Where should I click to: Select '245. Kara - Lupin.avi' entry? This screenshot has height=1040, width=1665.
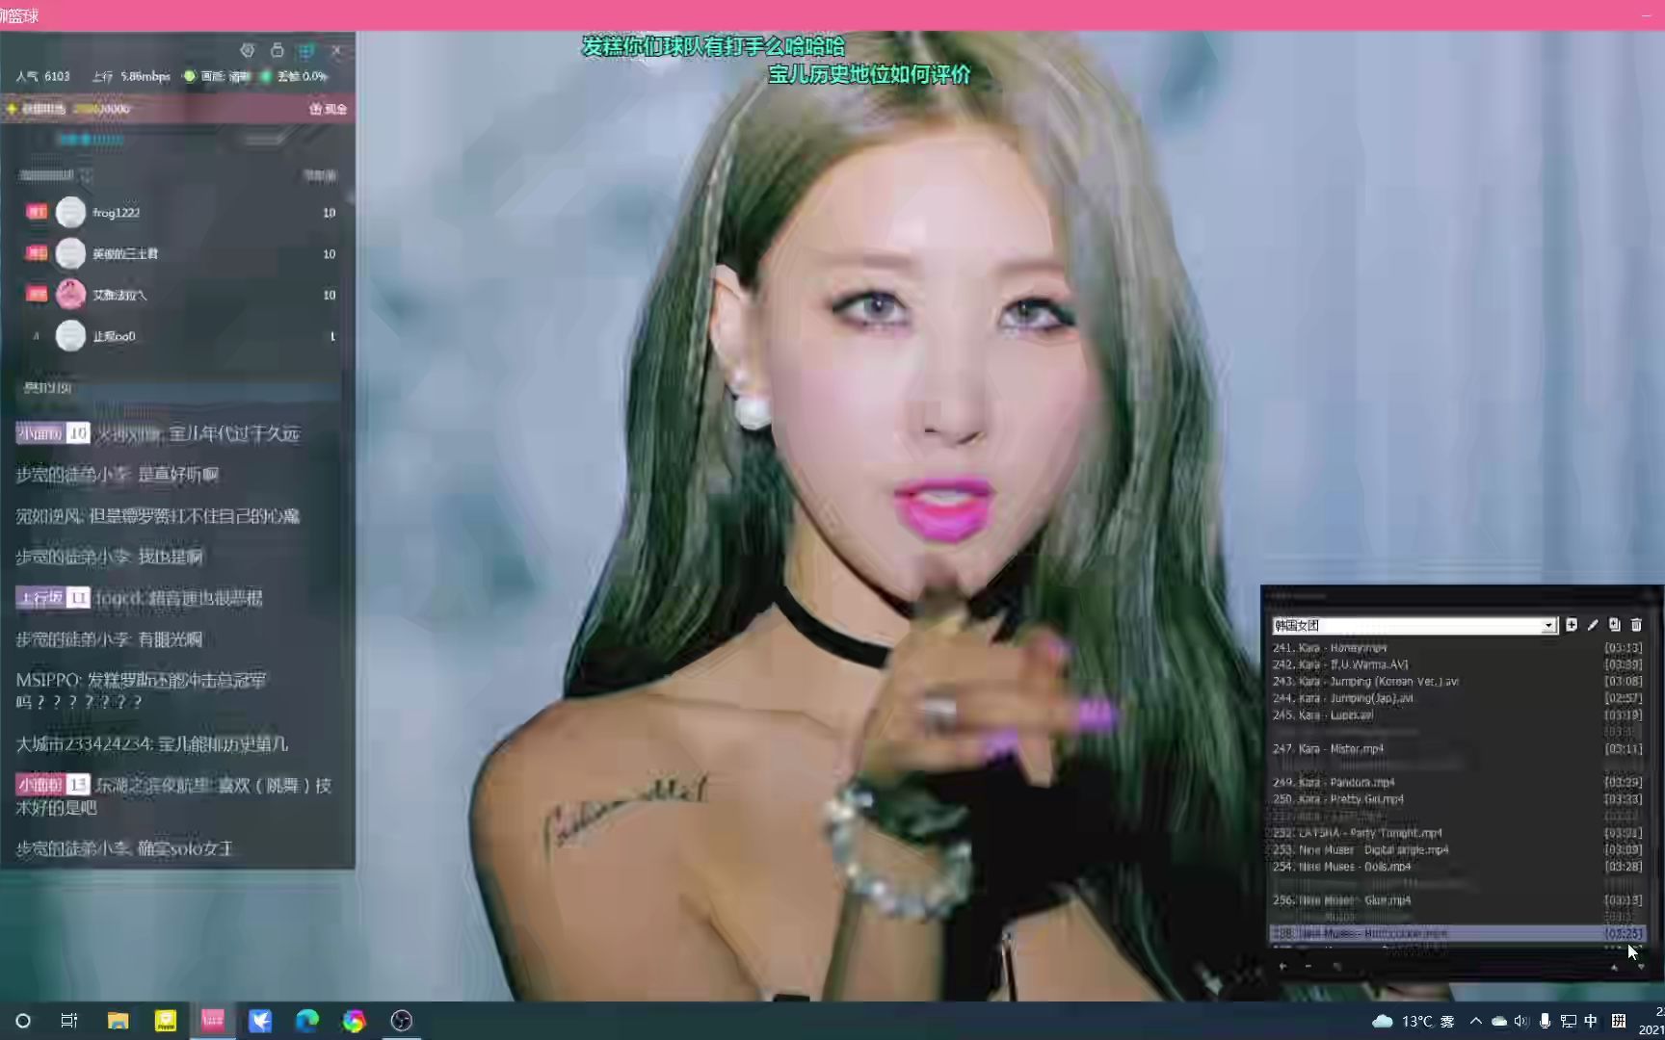[x=1457, y=715]
